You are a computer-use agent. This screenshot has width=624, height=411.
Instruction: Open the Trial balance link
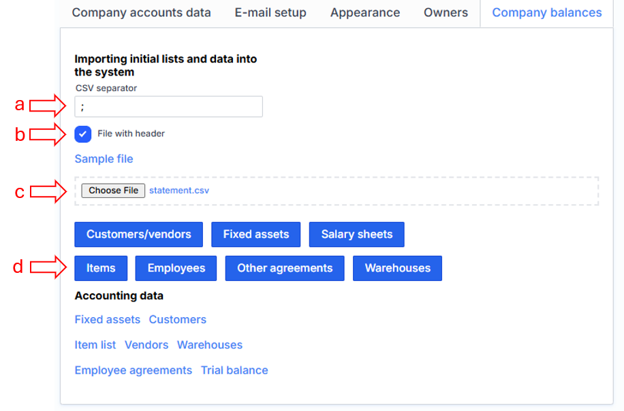click(x=234, y=371)
